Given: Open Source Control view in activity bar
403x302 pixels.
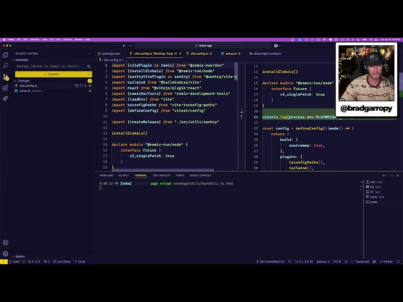Looking at the screenshot, I should [x=5, y=77].
